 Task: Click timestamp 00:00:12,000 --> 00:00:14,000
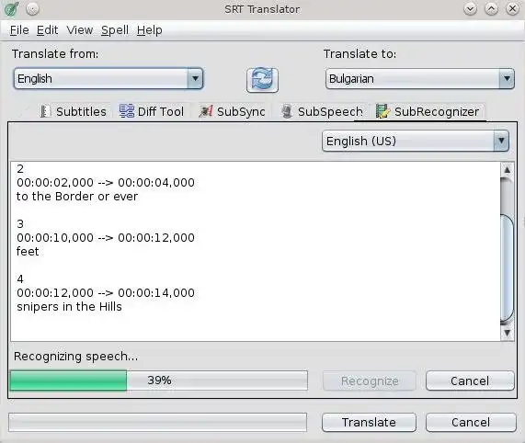[x=106, y=293]
